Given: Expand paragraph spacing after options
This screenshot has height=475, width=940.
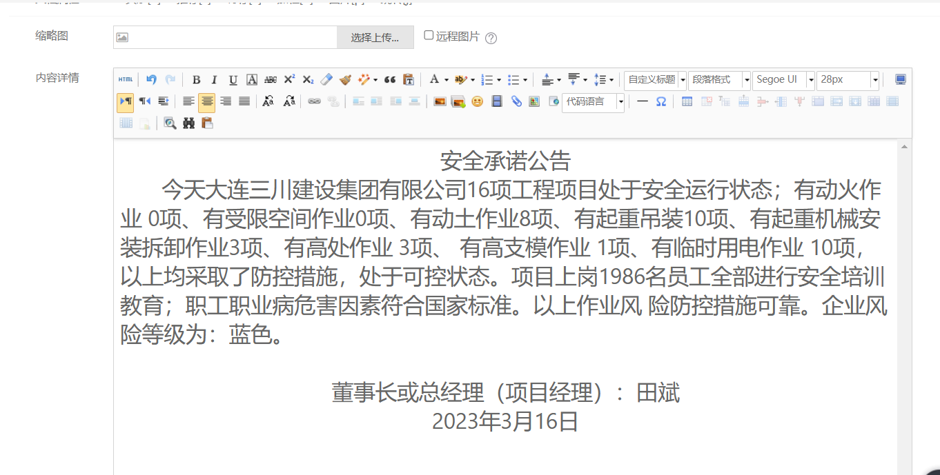Looking at the screenshot, I should 585,80.
